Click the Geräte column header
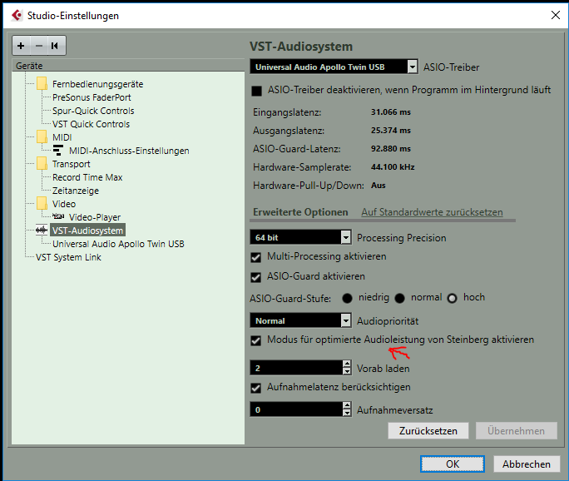Screen dimensions: 569x481 coord(128,66)
